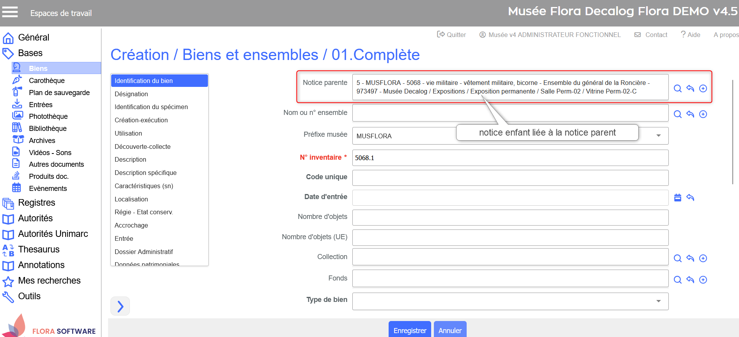Click the Photothèque icon in sidebar
Screen dimensions: 739x337
pyautogui.click(x=18, y=116)
